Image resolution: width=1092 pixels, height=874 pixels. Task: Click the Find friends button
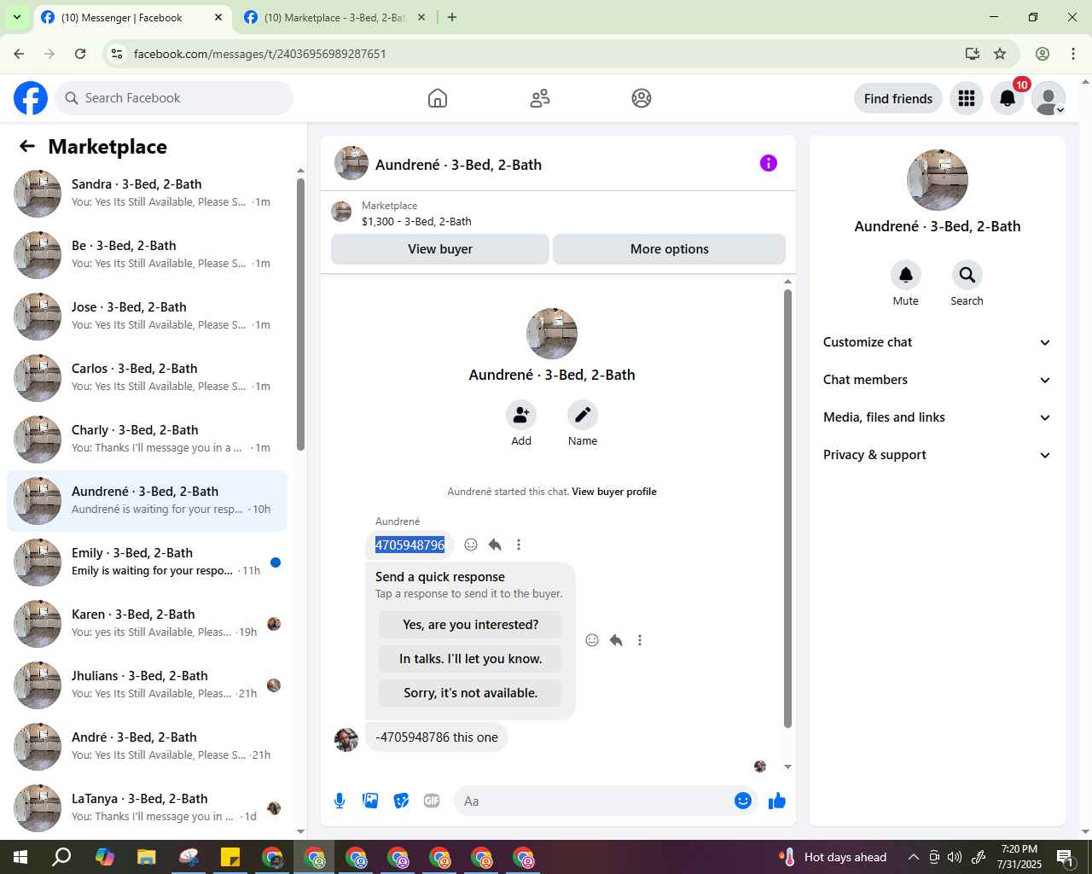[898, 98]
